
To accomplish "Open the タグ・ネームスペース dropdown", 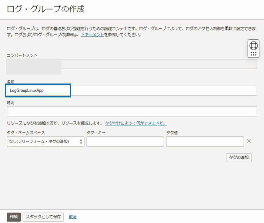I will (46, 142).
